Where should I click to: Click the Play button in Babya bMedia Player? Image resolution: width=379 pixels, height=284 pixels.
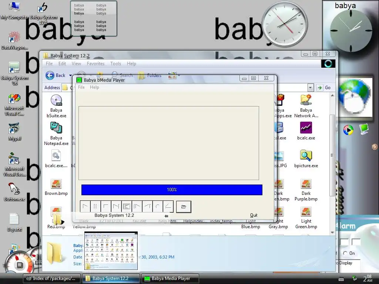[85, 206]
